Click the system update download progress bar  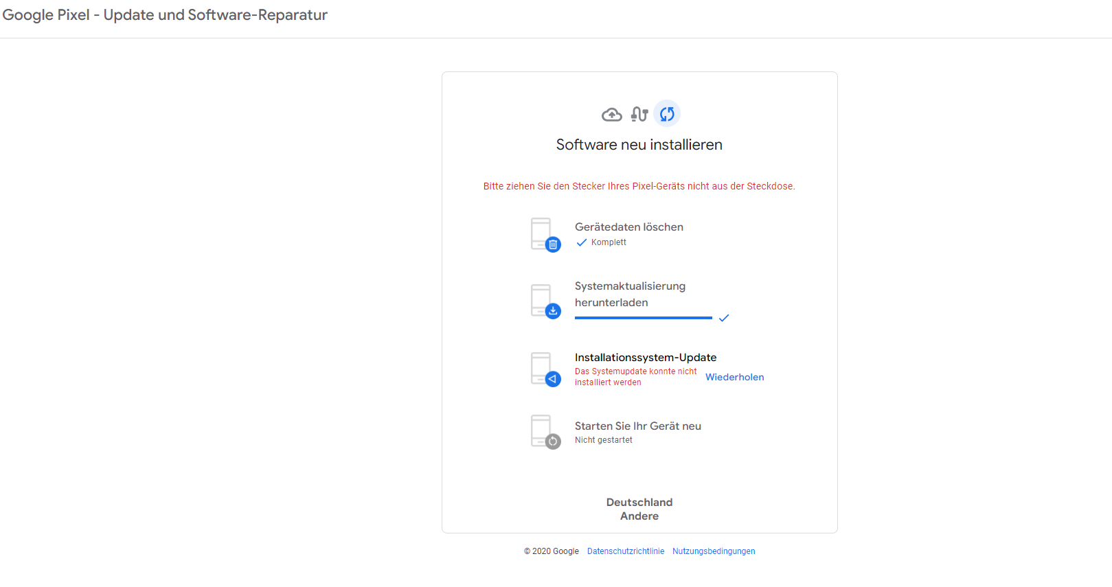point(644,318)
